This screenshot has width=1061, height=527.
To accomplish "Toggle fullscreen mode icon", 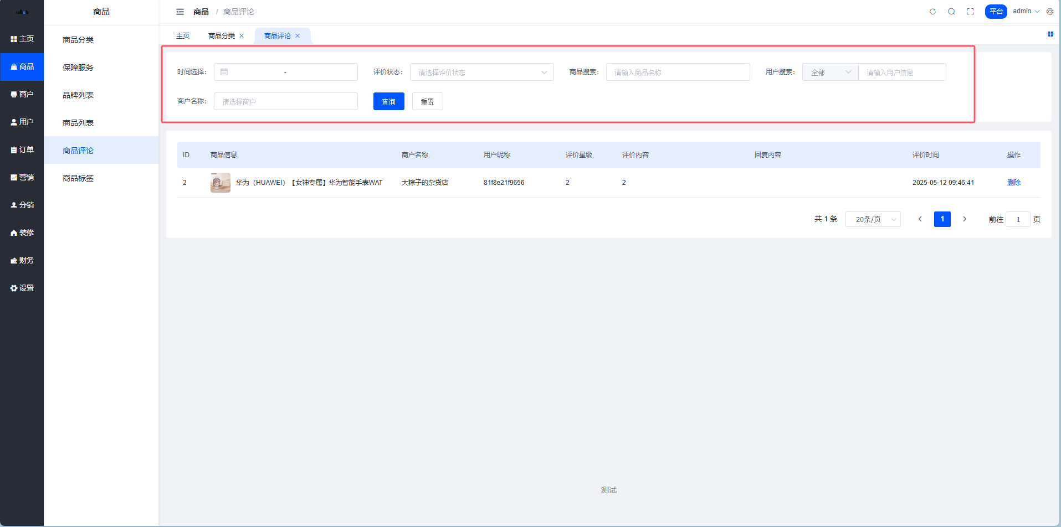I will (x=970, y=12).
